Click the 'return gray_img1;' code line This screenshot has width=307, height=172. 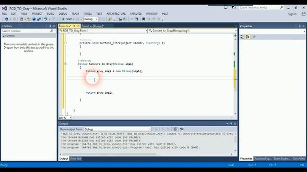click(x=99, y=93)
